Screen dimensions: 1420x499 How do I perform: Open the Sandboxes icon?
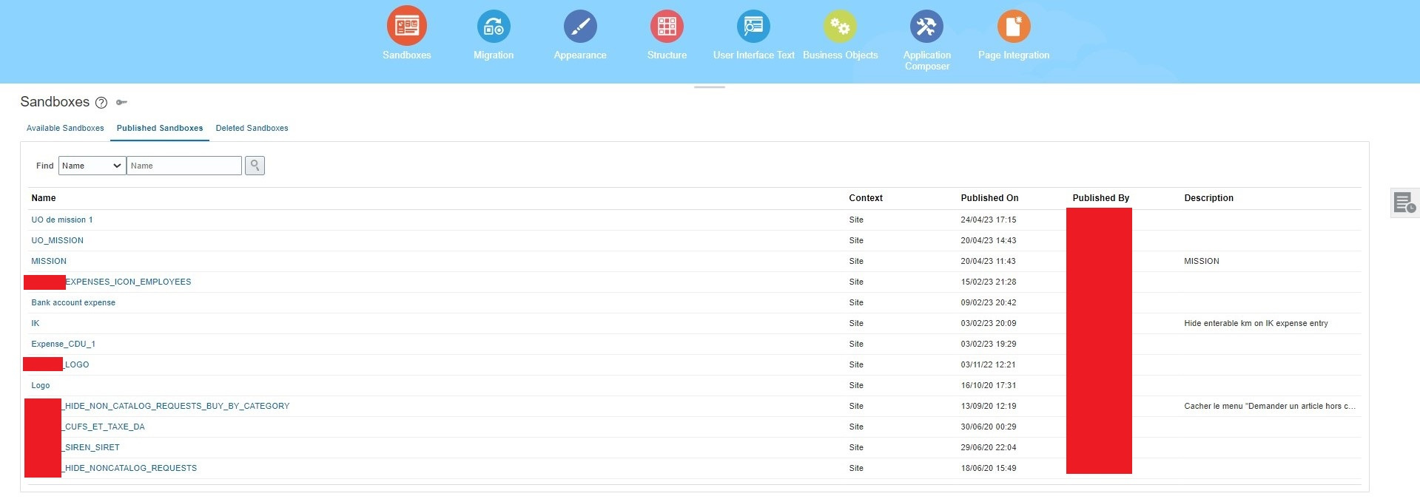point(407,26)
